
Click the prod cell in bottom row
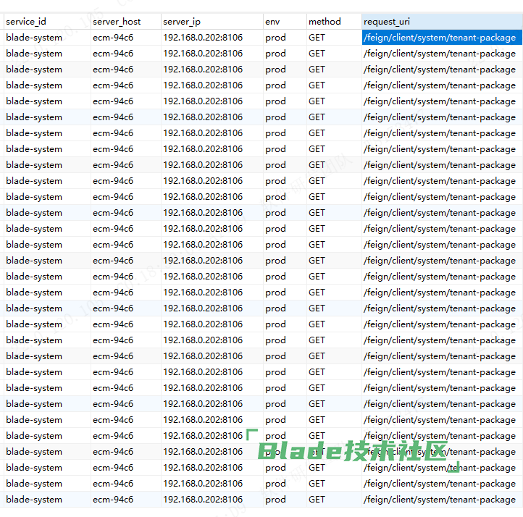[x=275, y=500]
